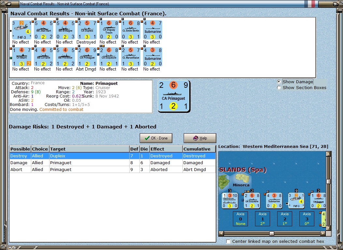
Task: Click the map vertical scrollbar up arrow
Action: pos(328,154)
